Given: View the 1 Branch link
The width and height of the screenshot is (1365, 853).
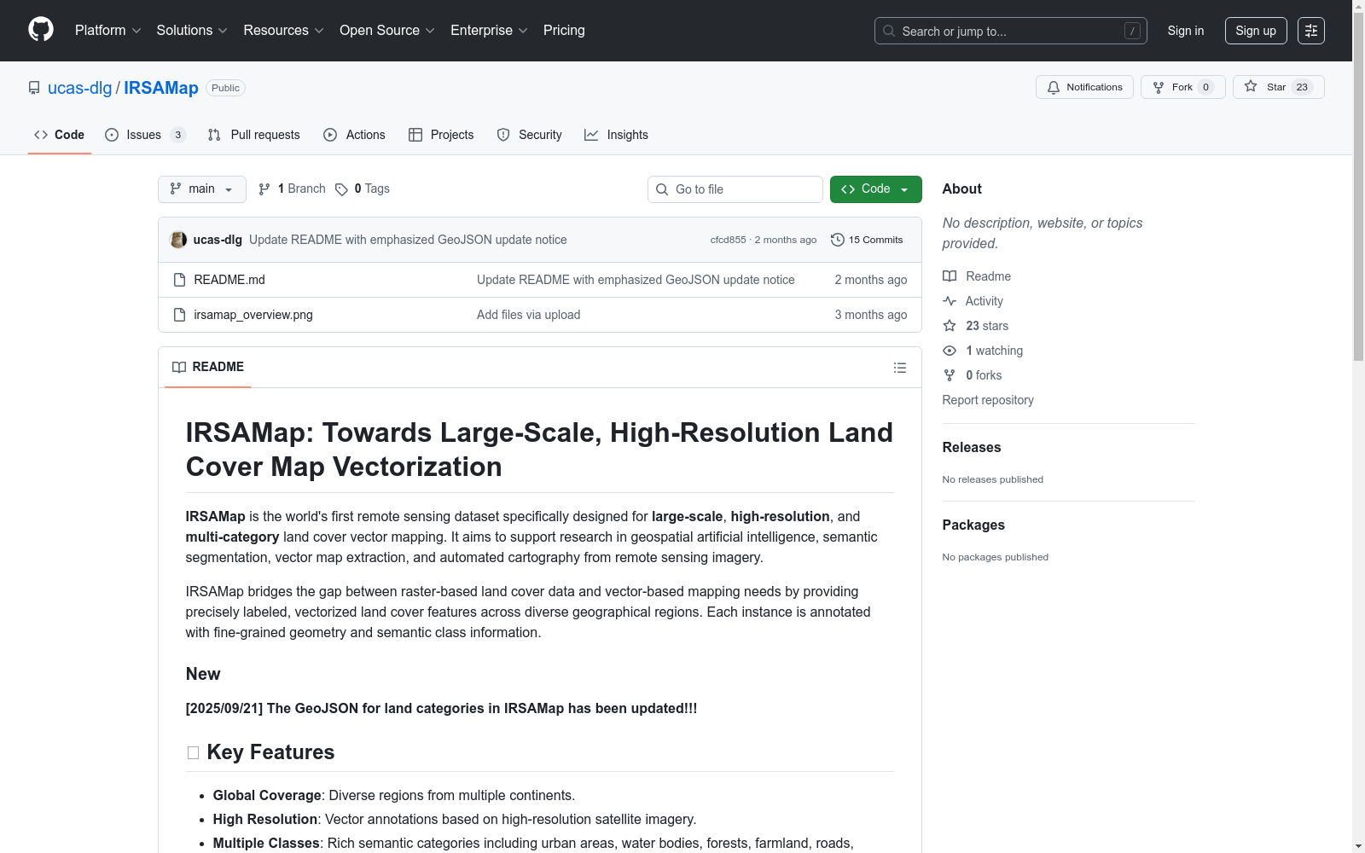Looking at the screenshot, I should pos(292,189).
